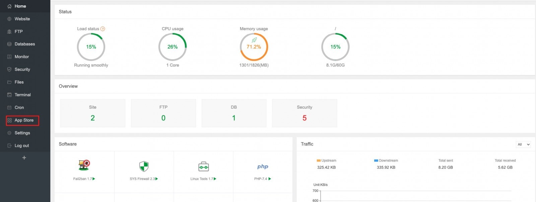
Task: Click the CPU usage 26% gauge
Action: 173,47
